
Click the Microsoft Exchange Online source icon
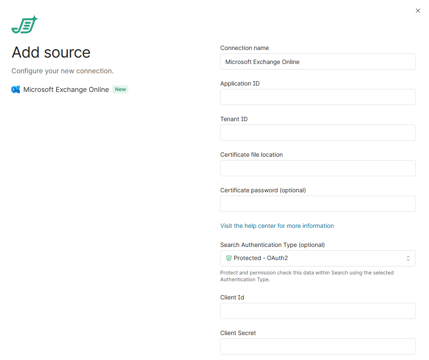pyautogui.click(x=16, y=89)
